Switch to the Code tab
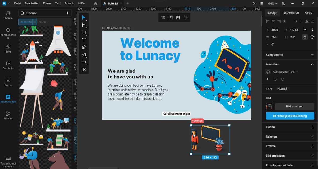Viewport: 318px width, 169px height. point(308,13)
